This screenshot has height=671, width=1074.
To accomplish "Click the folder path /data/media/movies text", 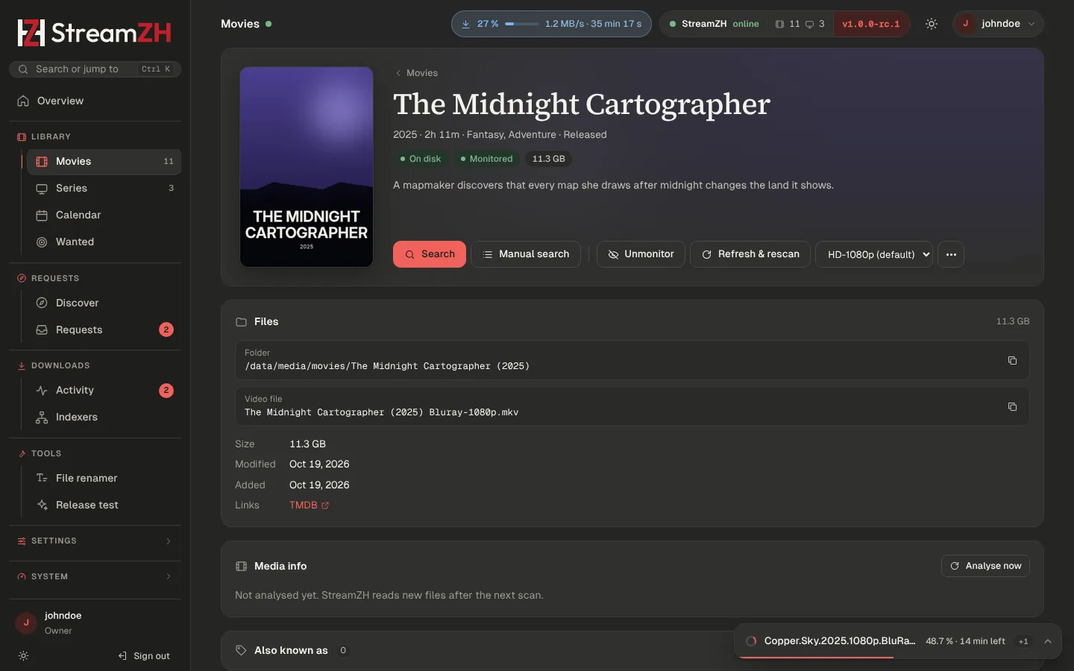I will click(x=387, y=366).
